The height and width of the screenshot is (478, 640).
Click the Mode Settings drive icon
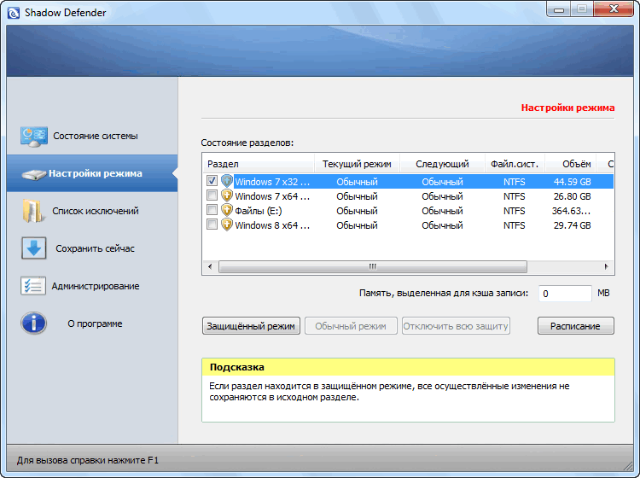(33, 174)
